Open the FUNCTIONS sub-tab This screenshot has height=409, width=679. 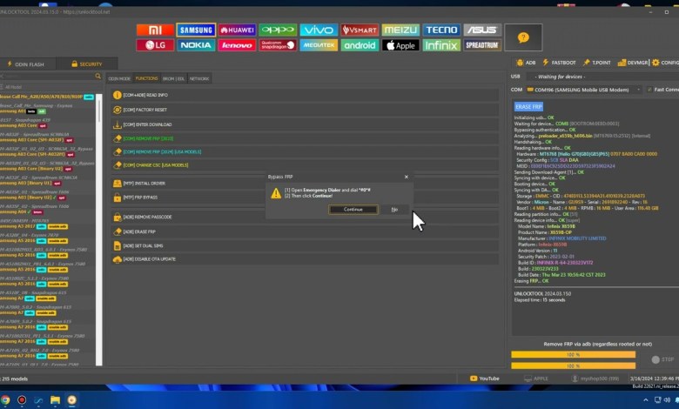pos(146,78)
